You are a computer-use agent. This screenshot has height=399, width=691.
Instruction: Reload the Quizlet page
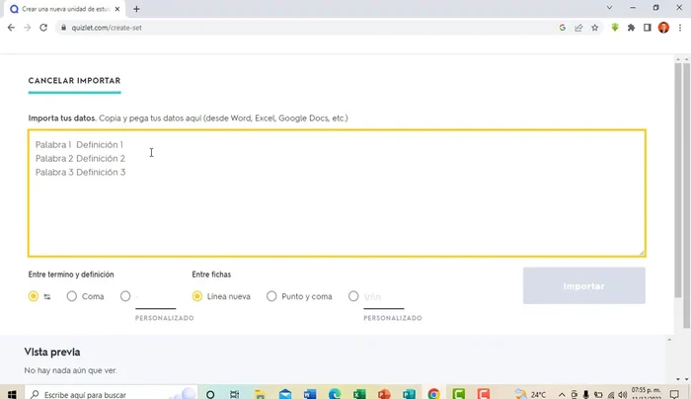pyautogui.click(x=43, y=28)
